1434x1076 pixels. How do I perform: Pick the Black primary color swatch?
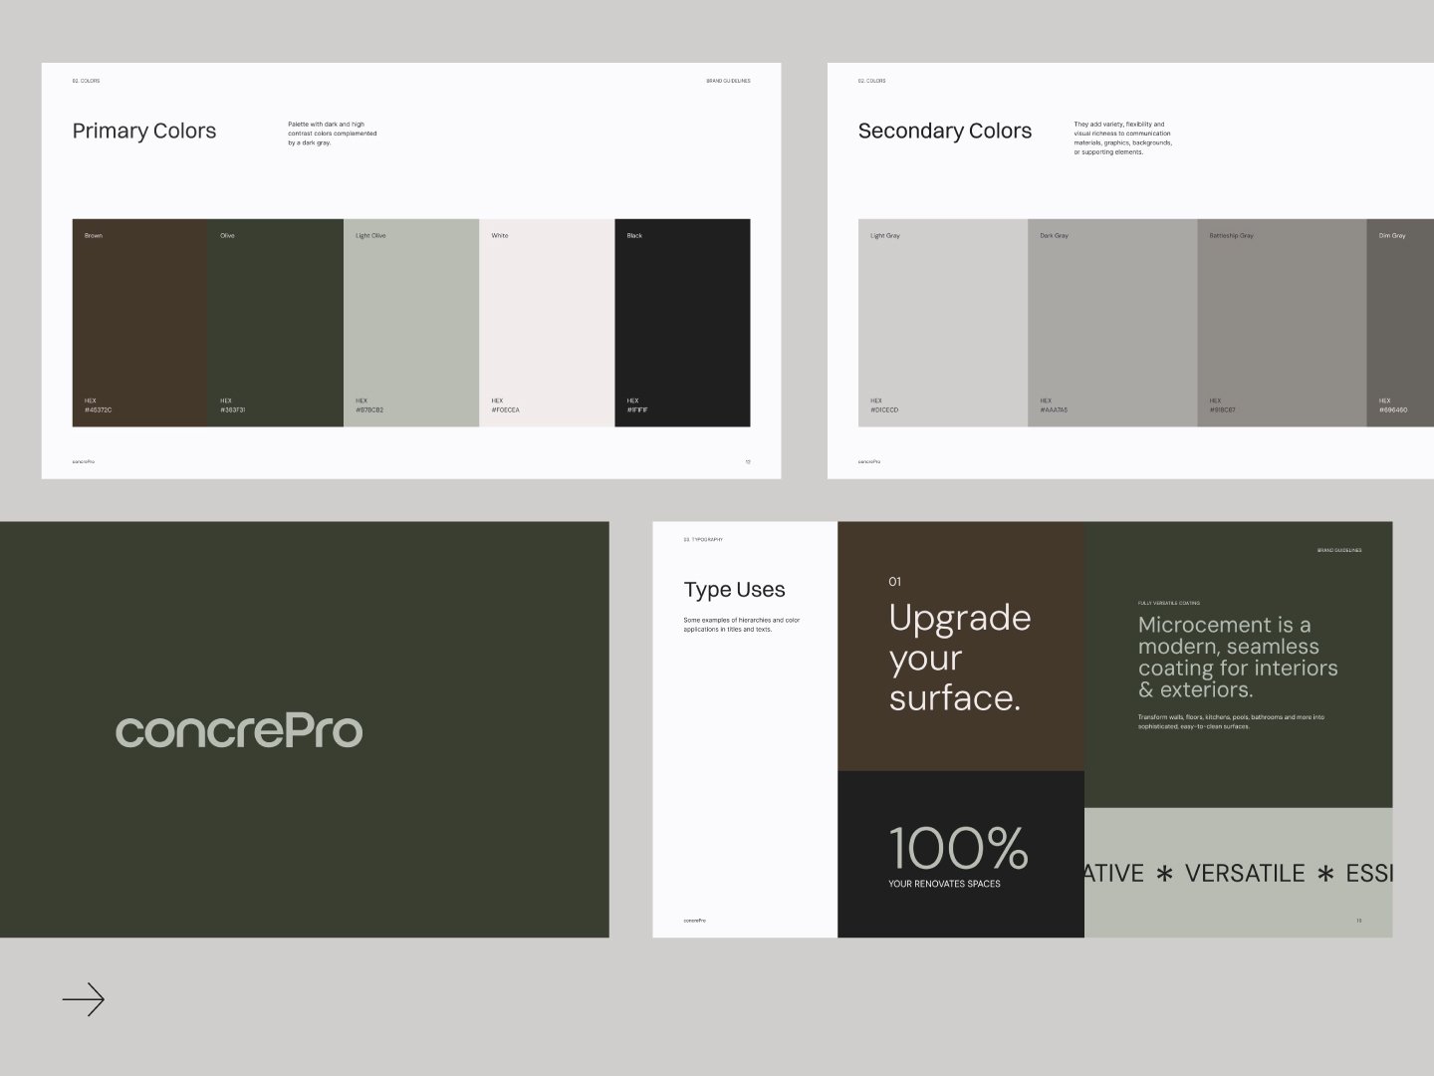[682, 323]
